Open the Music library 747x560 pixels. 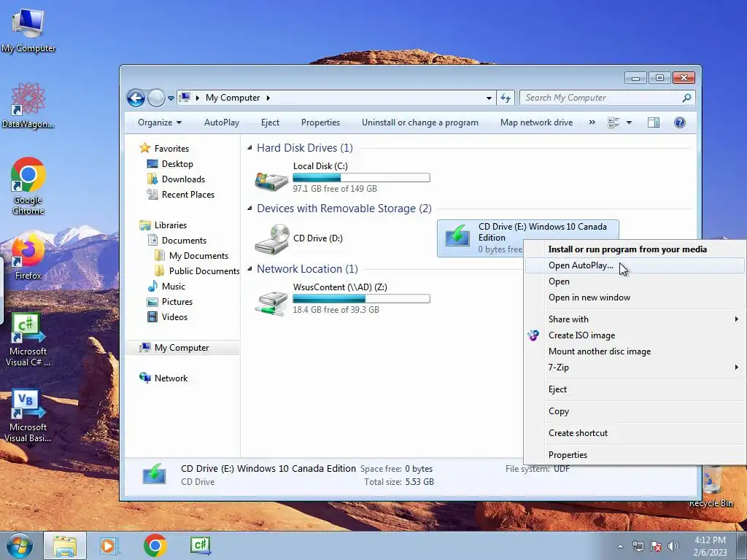[174, 286]
